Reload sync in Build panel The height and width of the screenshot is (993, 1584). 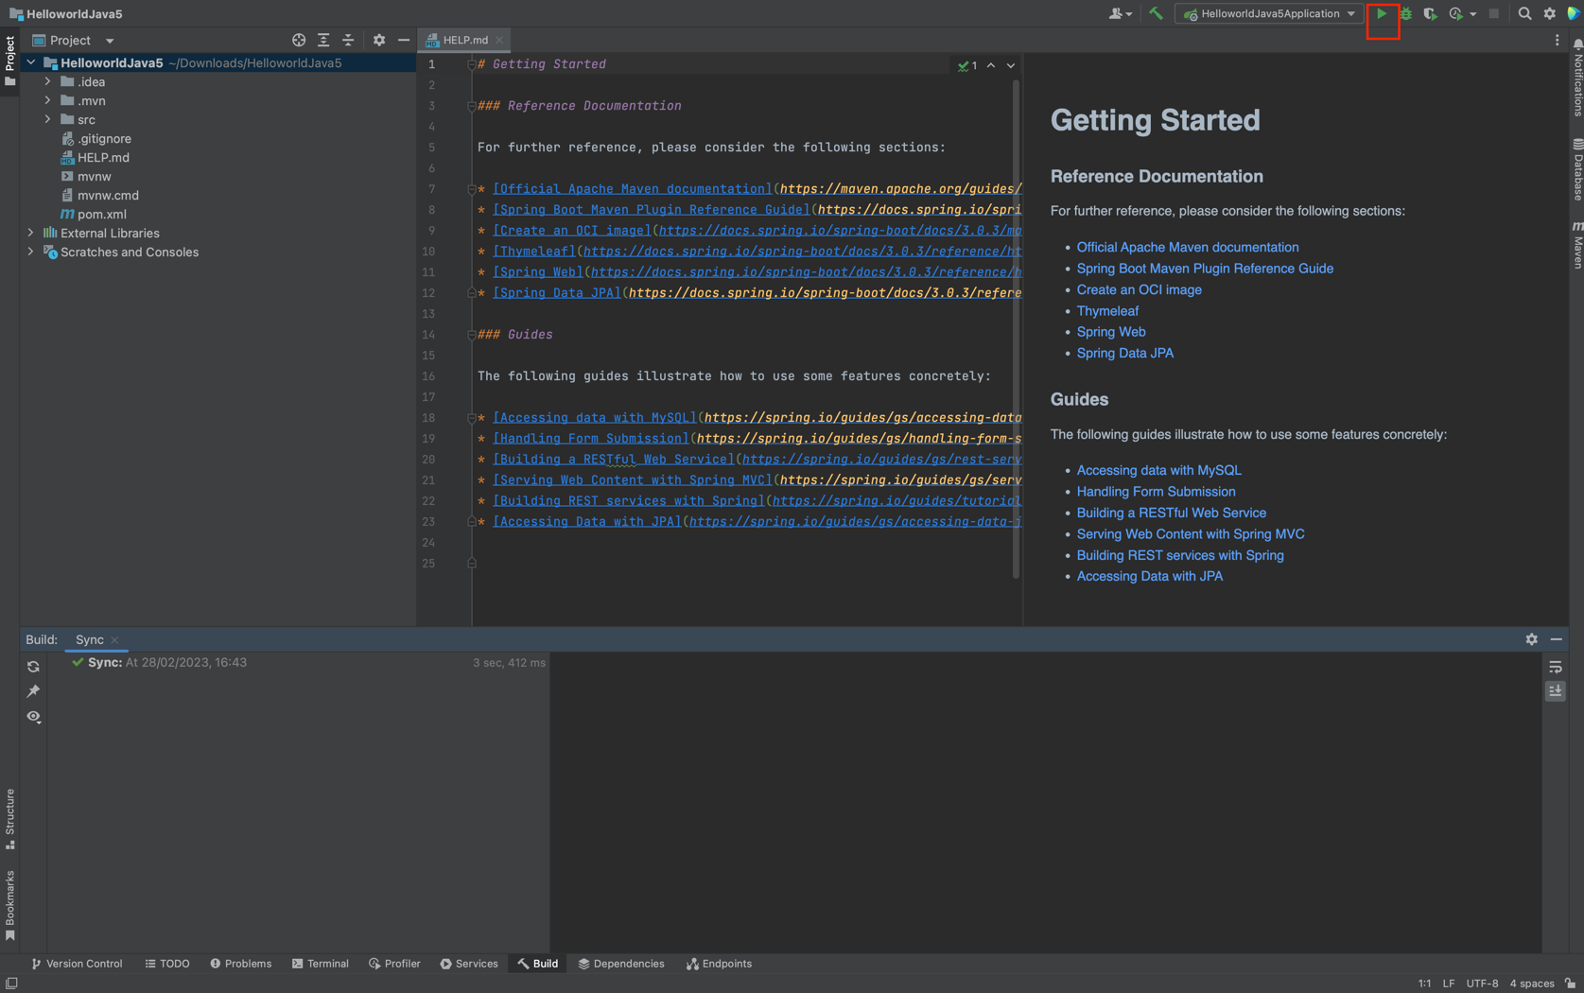(33, 667)
